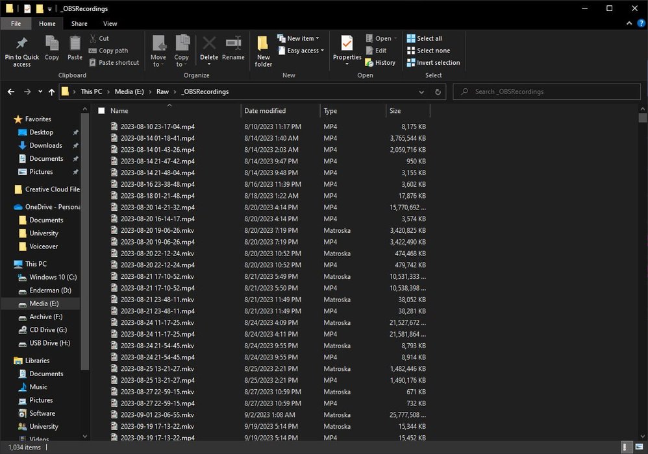Click the Delete icon in the ribbon
The height and width of the screenshot is (454, 648).
pyautogui.click(x=209, y=44)
